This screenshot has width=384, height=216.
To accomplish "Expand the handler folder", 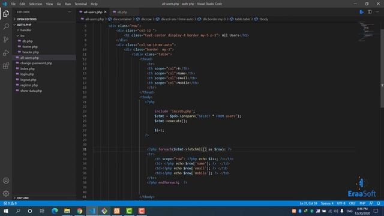I will point(25,30).
